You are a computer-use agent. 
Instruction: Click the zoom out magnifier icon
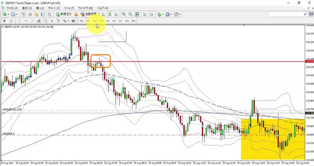tap(130, 14)
